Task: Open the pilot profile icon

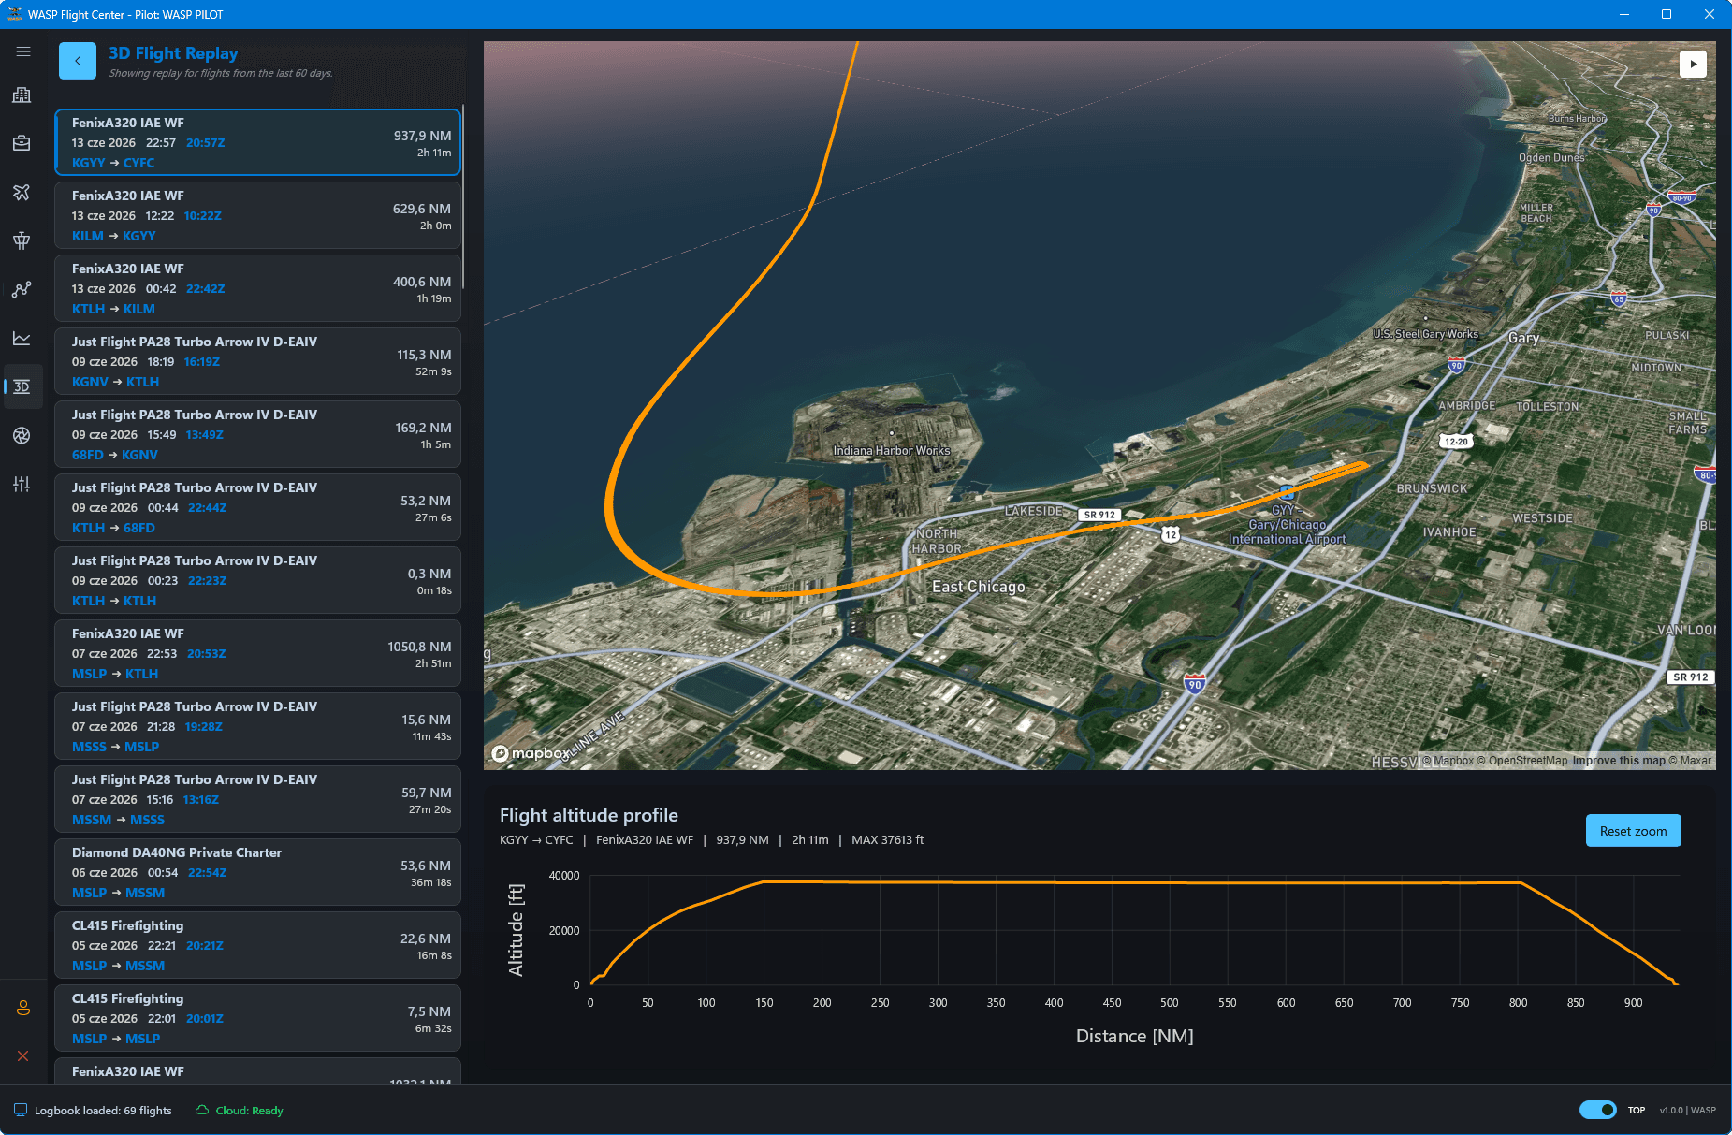Action: click(23, 1008)
